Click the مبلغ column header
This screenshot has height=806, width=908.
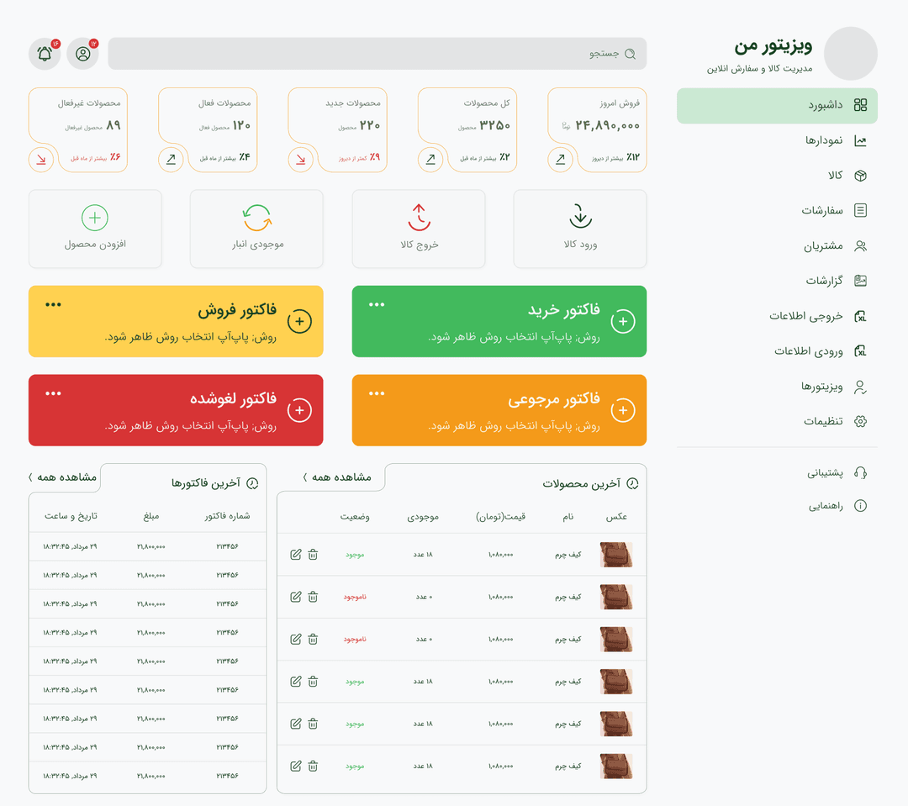151,516
